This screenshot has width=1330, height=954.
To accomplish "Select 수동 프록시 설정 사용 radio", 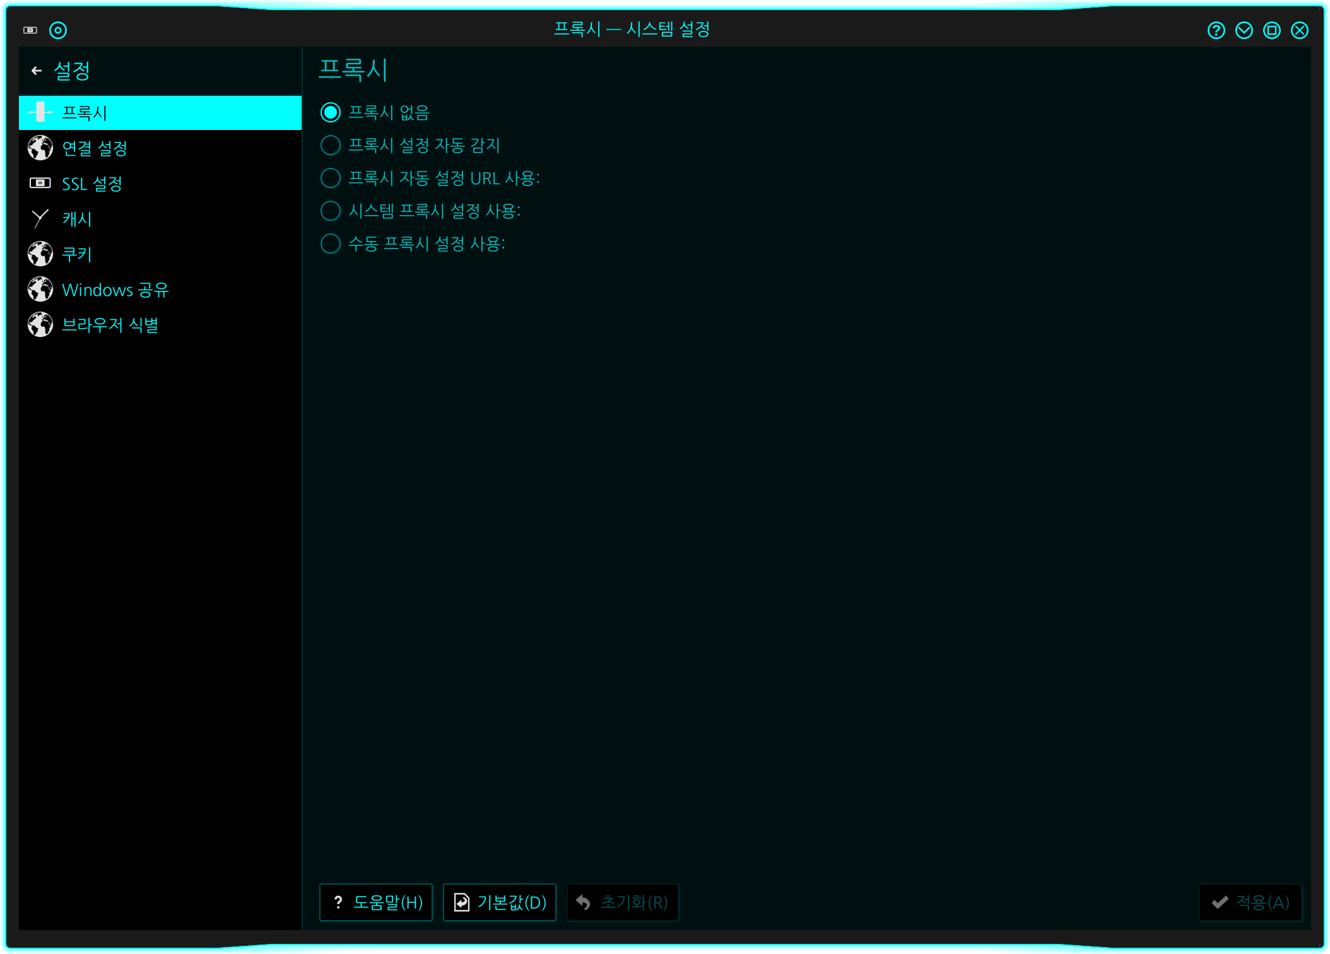I will coord(331,244).
